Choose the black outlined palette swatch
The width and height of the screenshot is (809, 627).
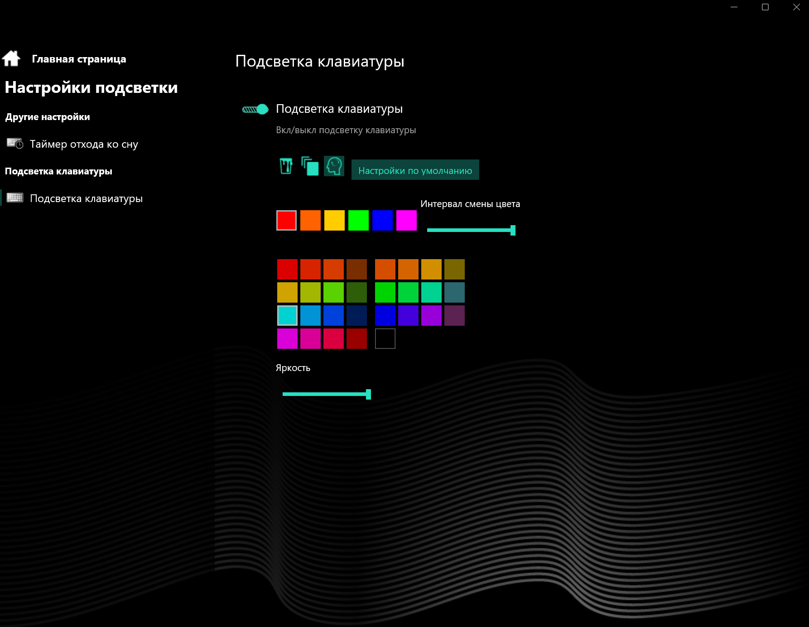pos(385,338)
